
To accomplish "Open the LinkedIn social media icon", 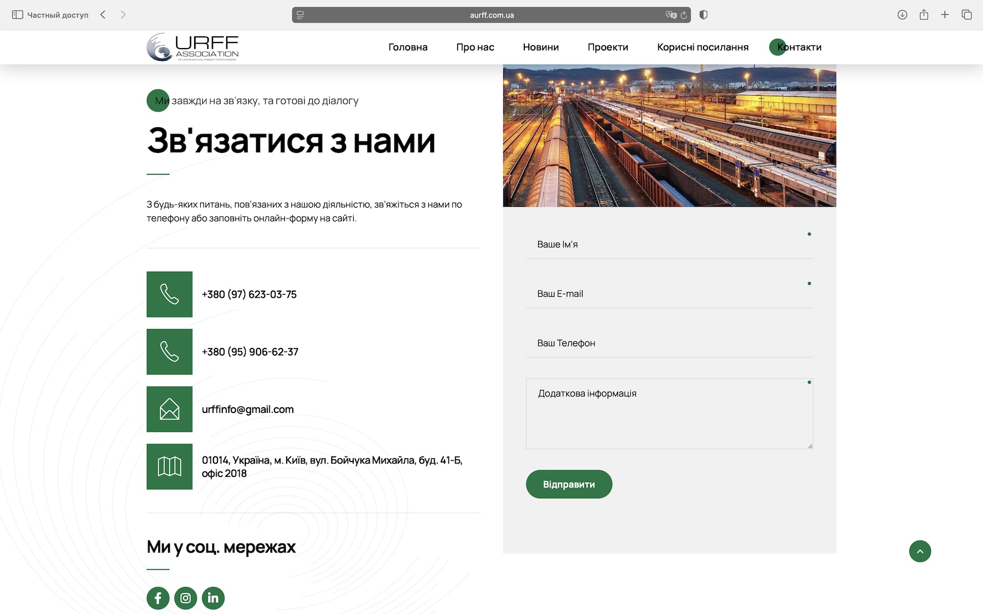I will point(213,598).
